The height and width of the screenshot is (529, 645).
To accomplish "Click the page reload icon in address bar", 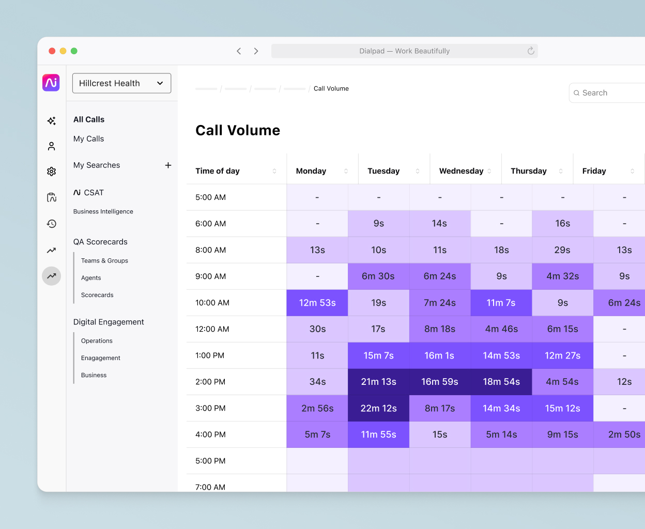I will (x=531, y=51).
